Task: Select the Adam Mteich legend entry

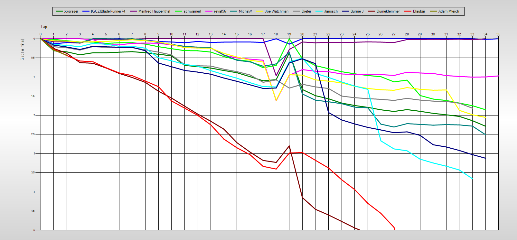Action: [x=444, y=11]
